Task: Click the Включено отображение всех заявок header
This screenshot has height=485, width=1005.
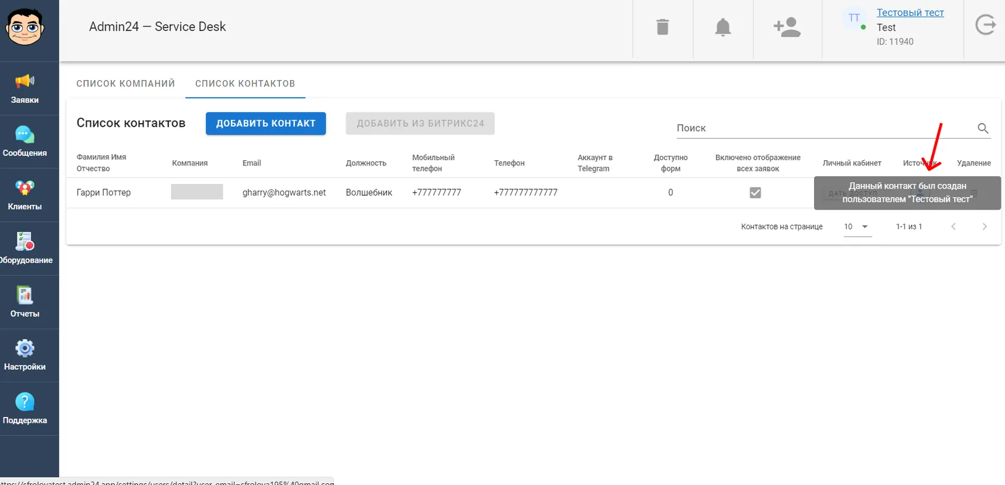Action: (x=758, y=163)
